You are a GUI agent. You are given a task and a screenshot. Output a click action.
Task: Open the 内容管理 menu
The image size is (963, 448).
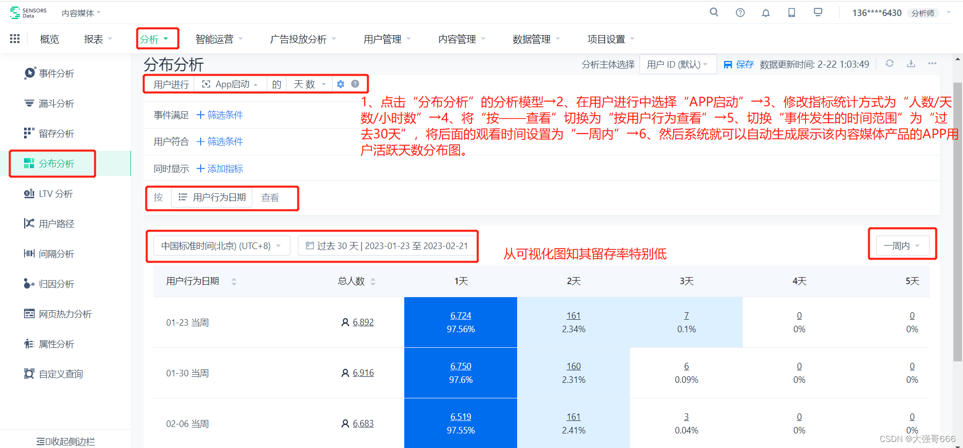click(462, 39)
